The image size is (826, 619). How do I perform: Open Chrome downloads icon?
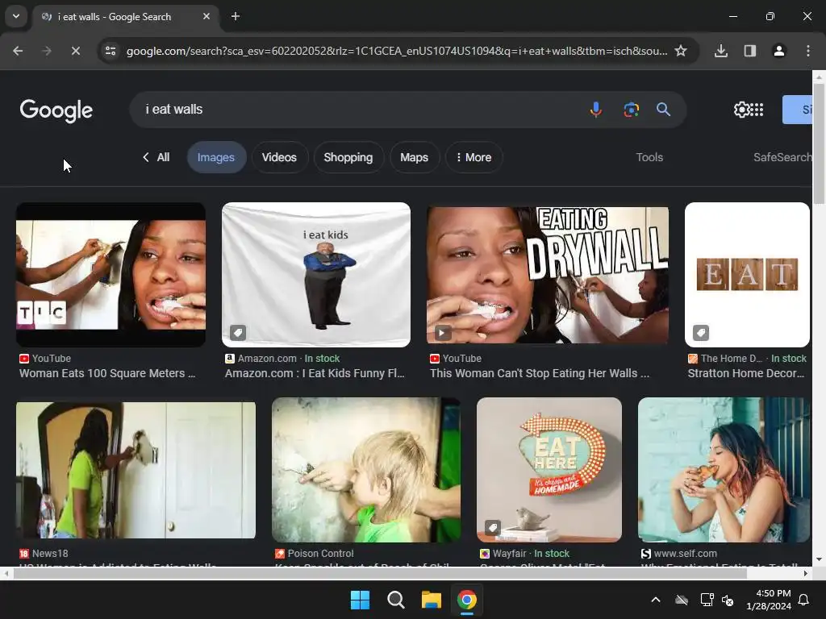coord(721,51)
